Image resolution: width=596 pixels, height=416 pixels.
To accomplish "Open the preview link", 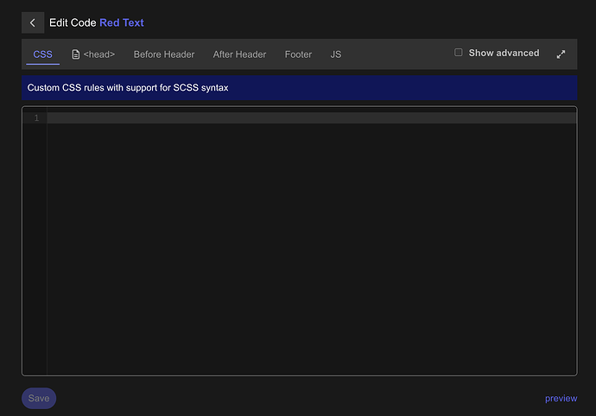I will (x=561, y=398).
